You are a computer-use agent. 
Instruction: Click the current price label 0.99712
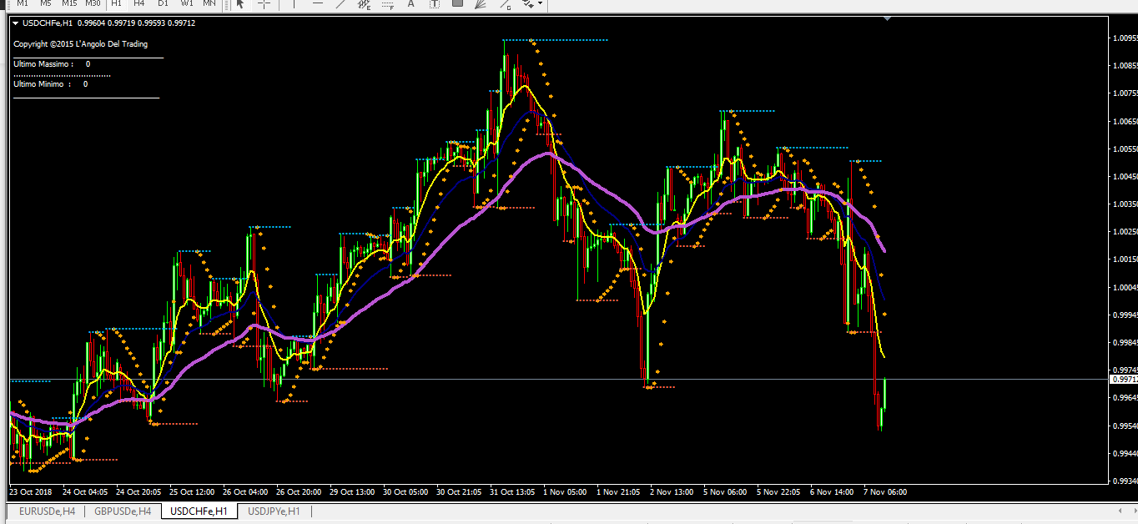click(1123, 379)
